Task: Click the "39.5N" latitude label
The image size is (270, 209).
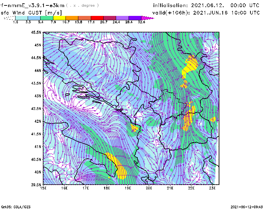Action: point(36,185)
